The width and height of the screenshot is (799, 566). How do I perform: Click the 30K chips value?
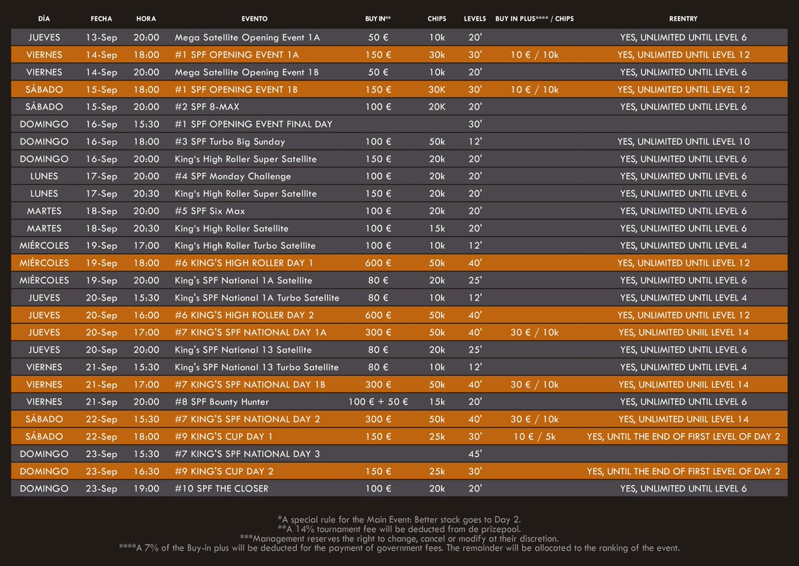click(437, 89)
